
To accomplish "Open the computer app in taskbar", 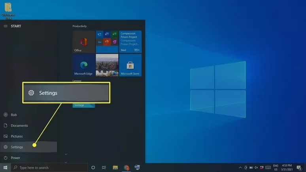I will [x=137, y=168].
